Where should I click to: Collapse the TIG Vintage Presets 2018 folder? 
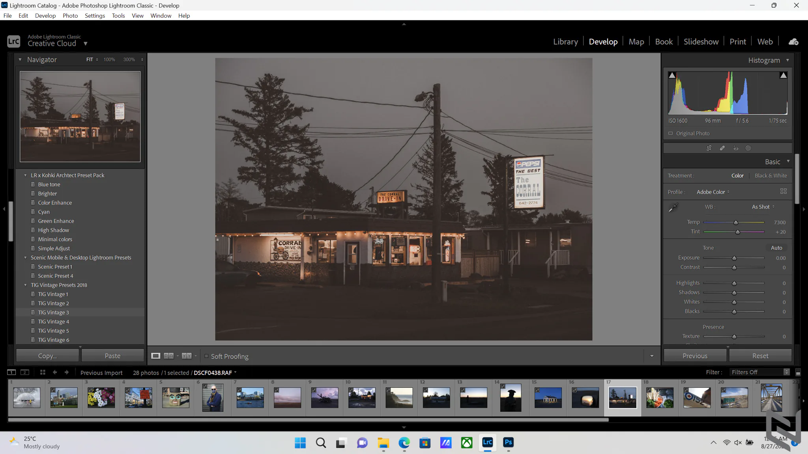pos(25,285)
